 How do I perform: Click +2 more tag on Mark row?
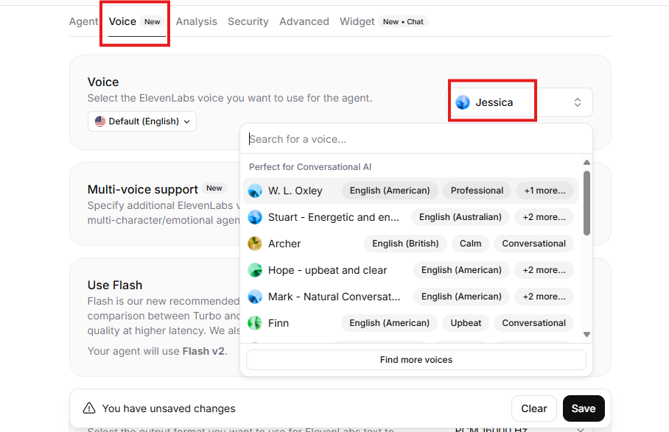point(544,297)
